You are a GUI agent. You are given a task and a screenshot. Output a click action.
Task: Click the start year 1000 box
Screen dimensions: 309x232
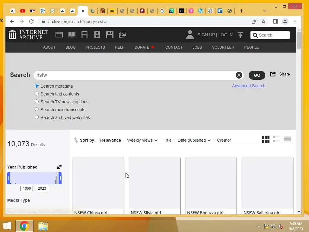point(27,188)
